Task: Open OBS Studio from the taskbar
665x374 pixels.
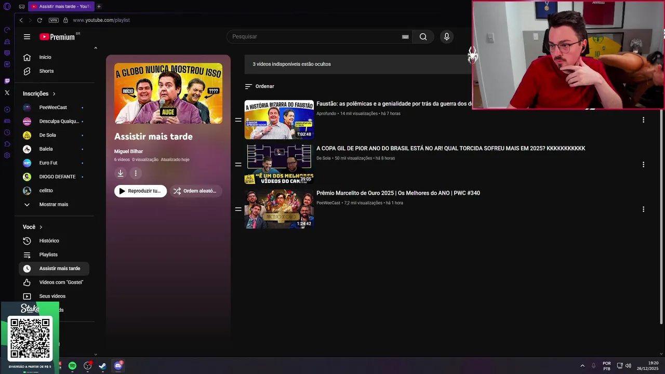Action: 87,366
